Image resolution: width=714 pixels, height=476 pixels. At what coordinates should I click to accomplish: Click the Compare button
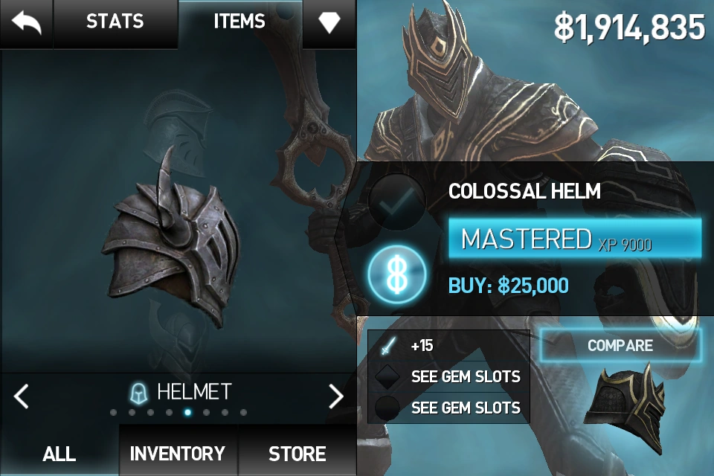[620, 345]
